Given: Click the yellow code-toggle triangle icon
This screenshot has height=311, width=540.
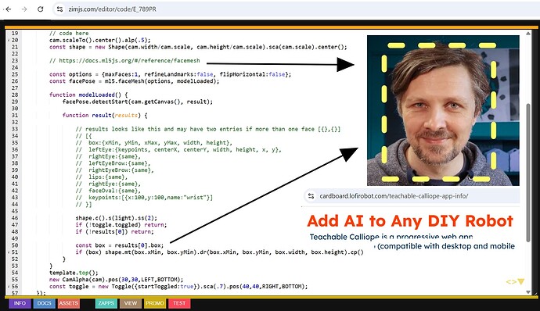Looking at the screenshot, I should 521,282.
